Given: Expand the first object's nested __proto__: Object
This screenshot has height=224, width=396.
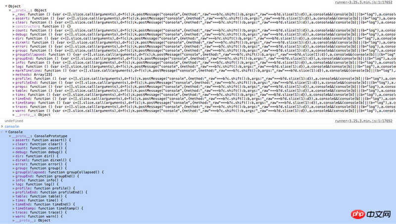Looking at the screenshot, I should tap(14, 115).
